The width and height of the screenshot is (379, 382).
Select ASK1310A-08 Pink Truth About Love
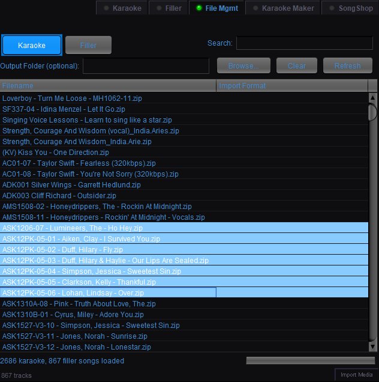(x=184, y=303)
